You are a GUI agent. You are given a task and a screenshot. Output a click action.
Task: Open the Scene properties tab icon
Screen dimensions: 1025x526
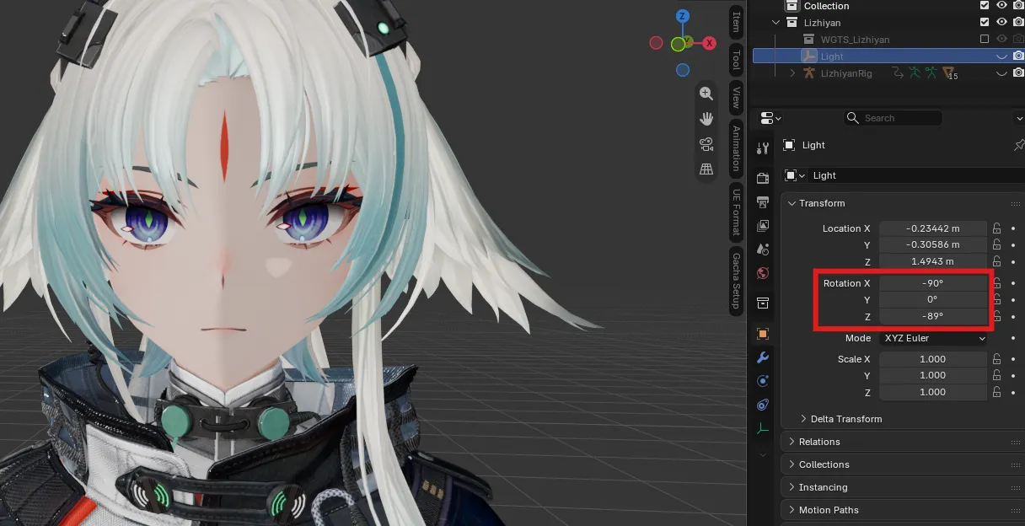pos(763,250)
